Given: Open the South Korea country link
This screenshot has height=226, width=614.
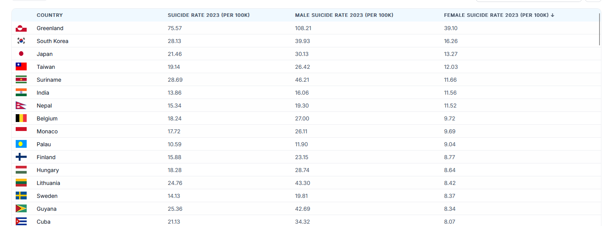Looking at the screenshot, I should (x=53, y=41).
